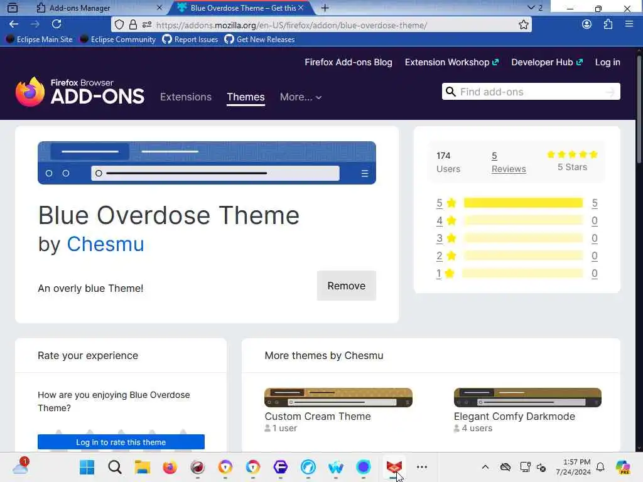Open the Elegant Comfy Darkmode title link
The width and height of the screenshot is (643, 482).
click(514, 417)
